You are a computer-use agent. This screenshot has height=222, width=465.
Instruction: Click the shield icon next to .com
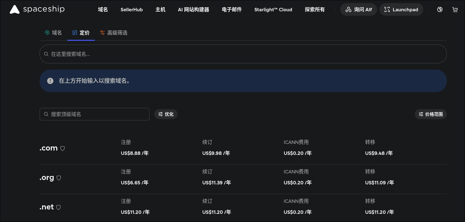point(63,148)
